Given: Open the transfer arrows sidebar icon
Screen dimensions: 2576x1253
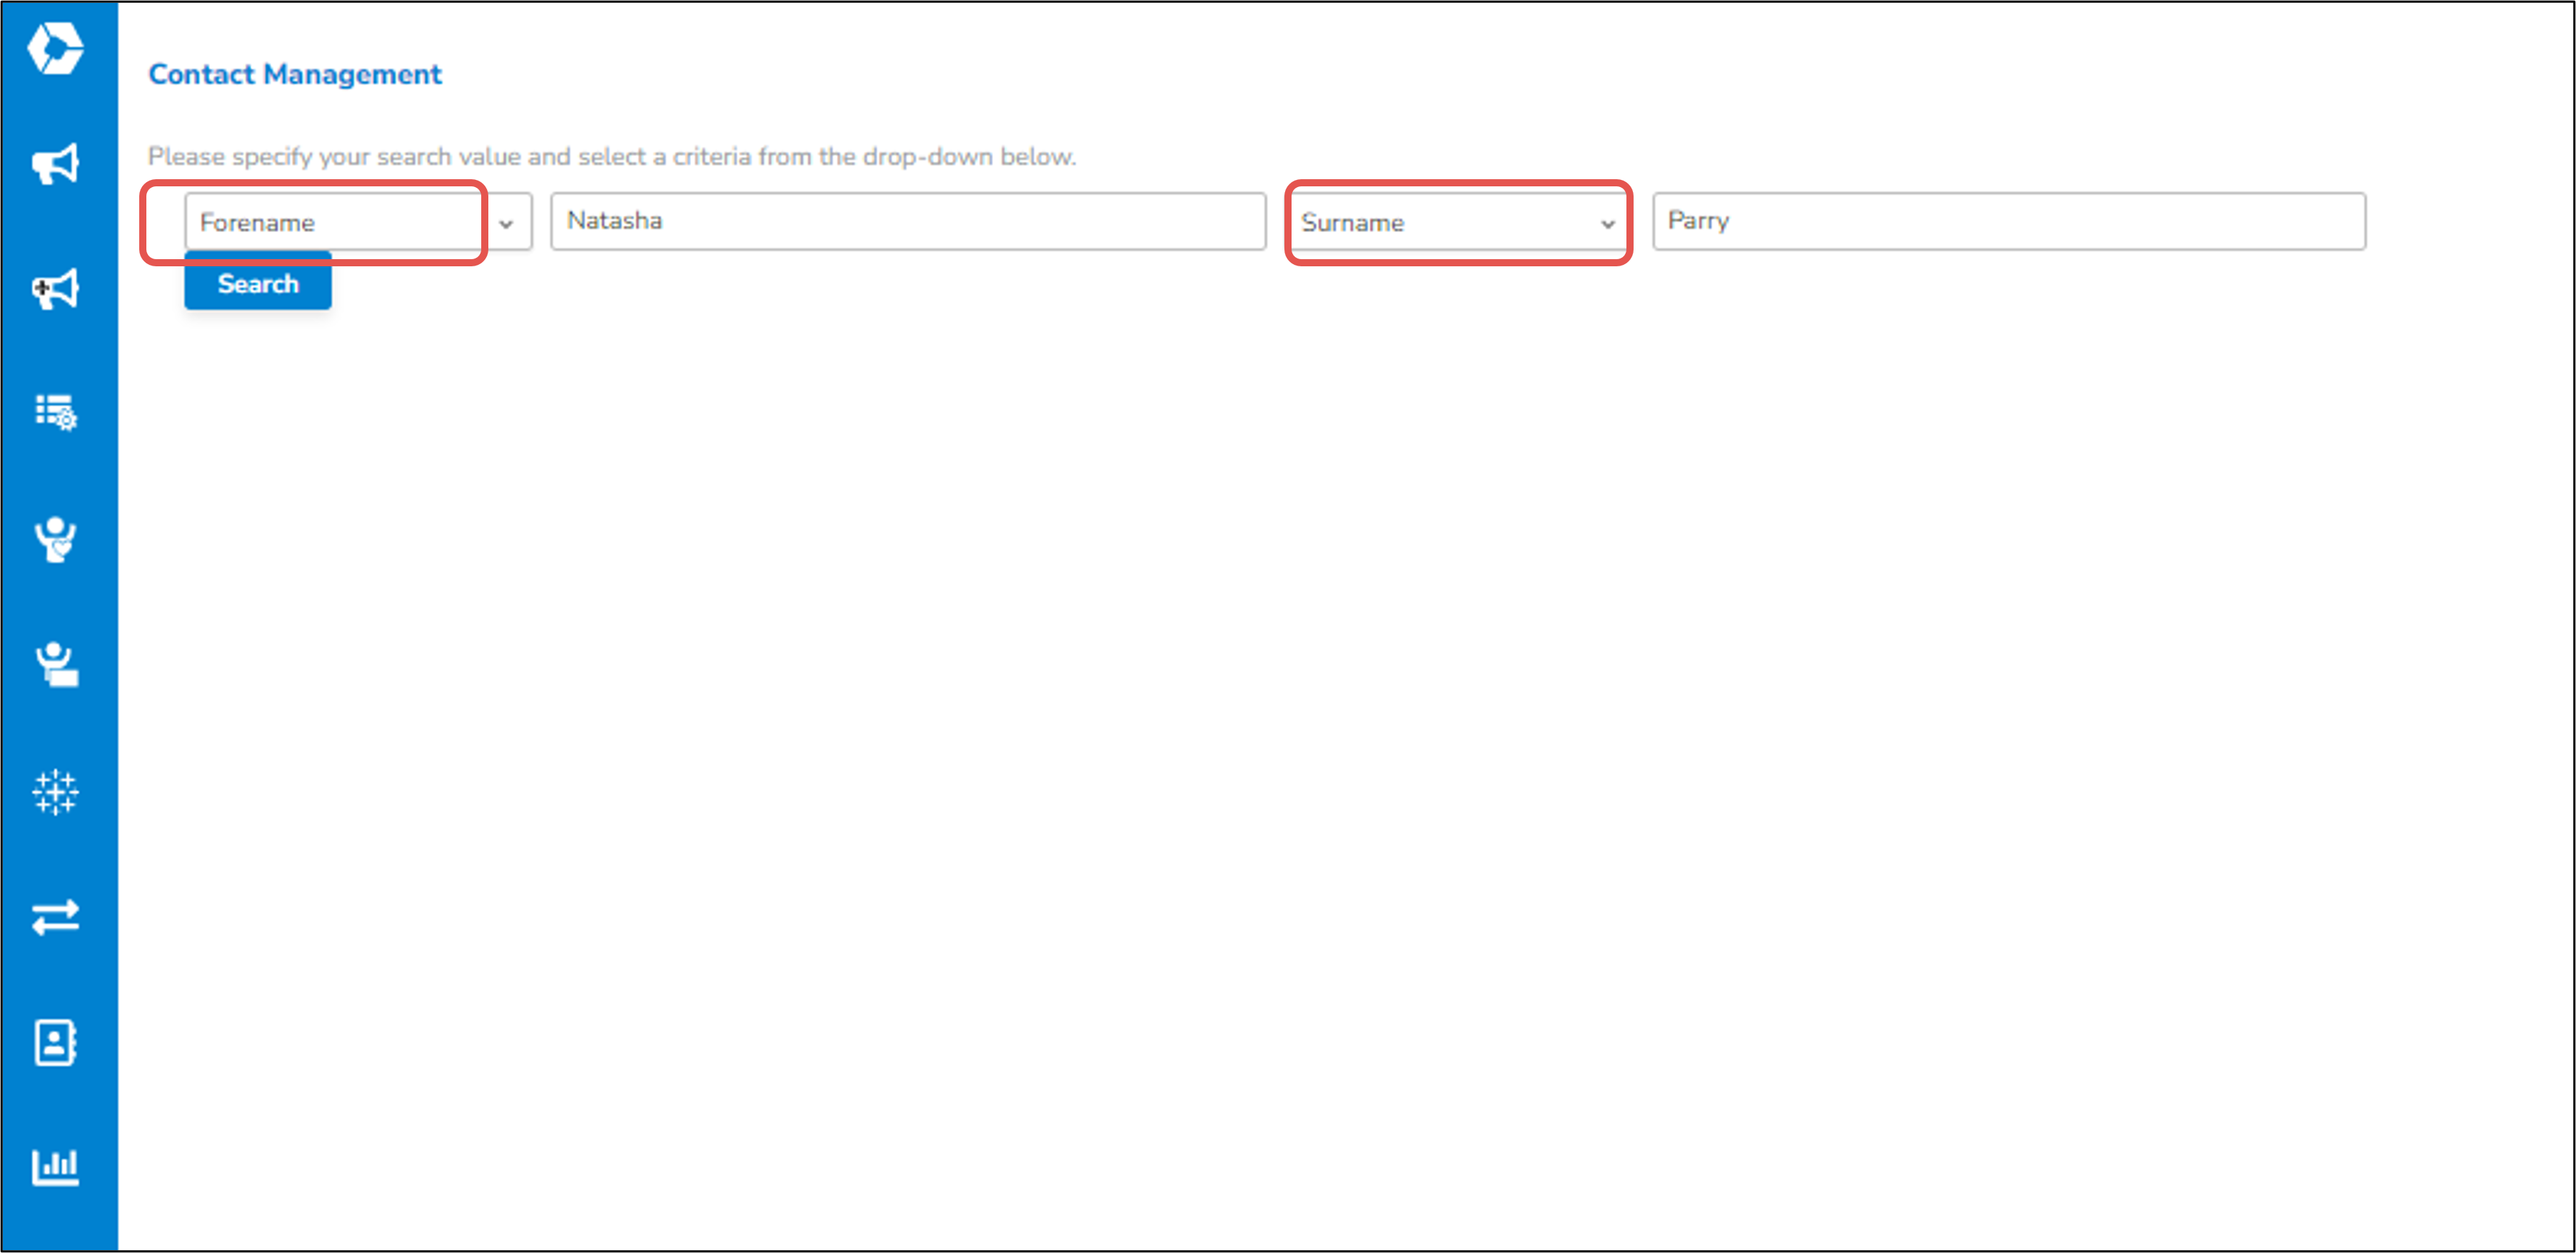Looking at the screenshot, I should 55,917.
